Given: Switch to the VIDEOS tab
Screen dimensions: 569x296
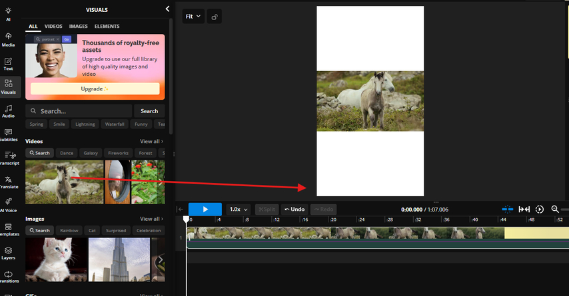Looking at the screenshot, I should (x=53, y=27).
